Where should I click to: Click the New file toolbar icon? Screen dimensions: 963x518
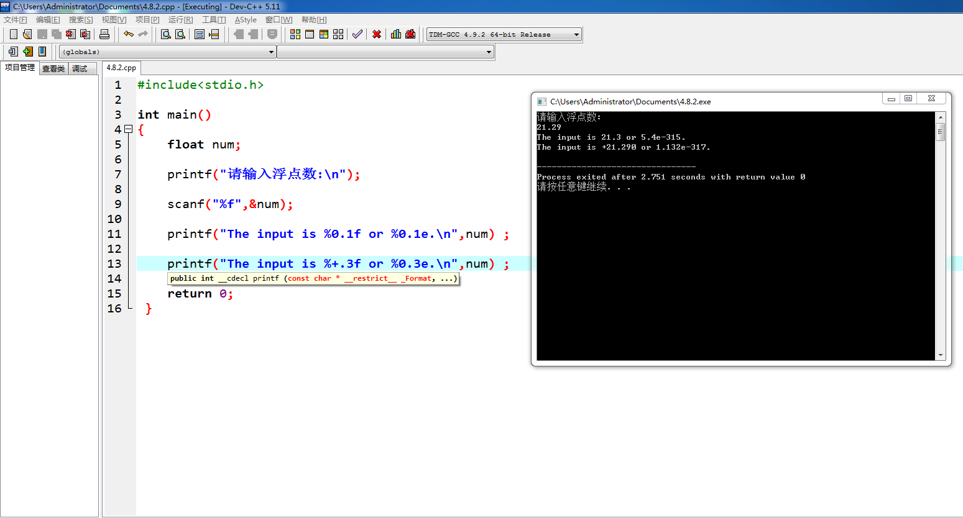pyautogui.click(x=13, y=34)
